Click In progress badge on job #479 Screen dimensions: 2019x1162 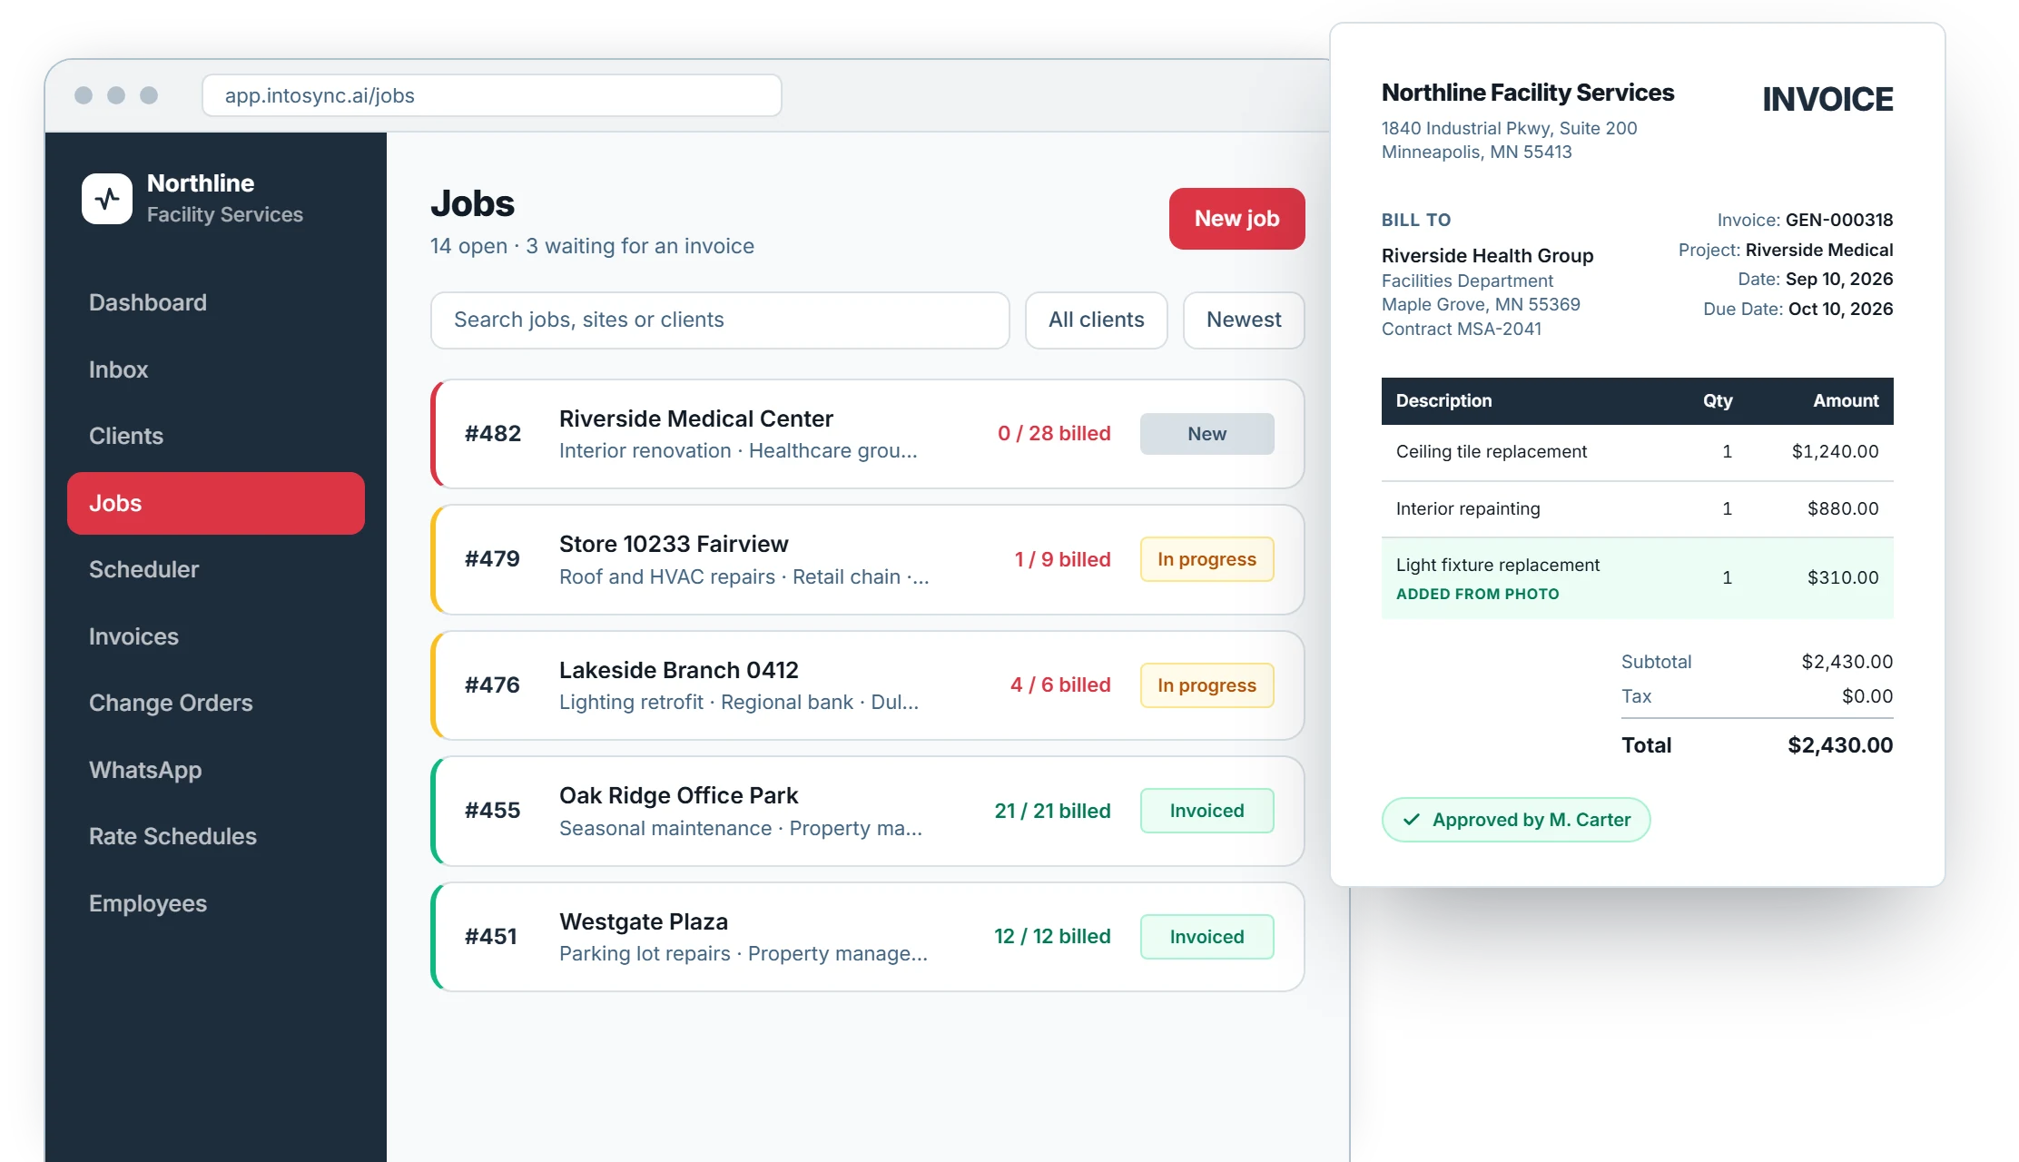click(1206, 559)
